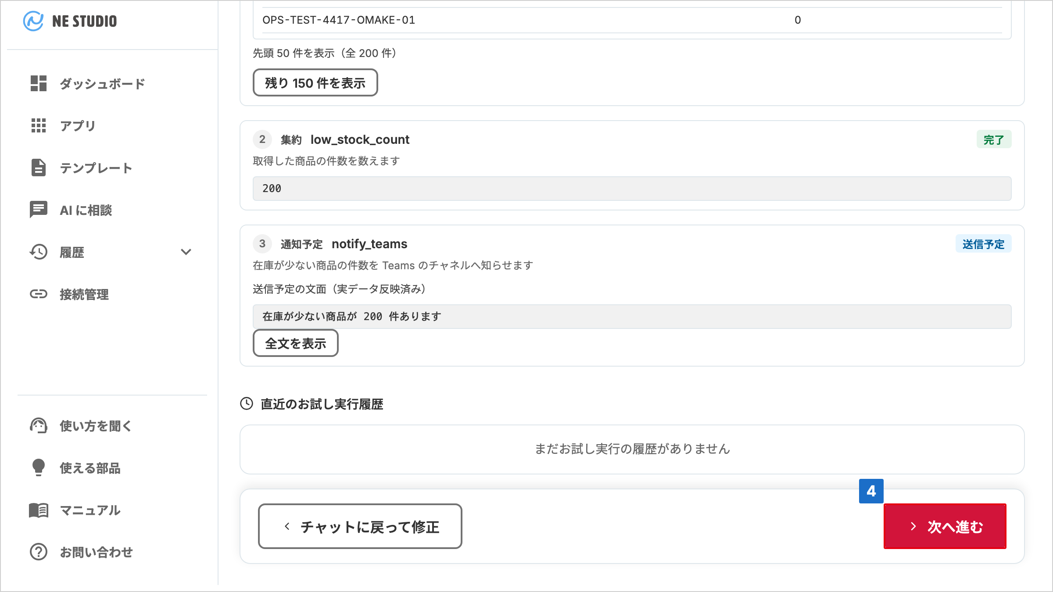Open the ダッシュボード grid icon

pyautogui.click(x=39, y=83)
